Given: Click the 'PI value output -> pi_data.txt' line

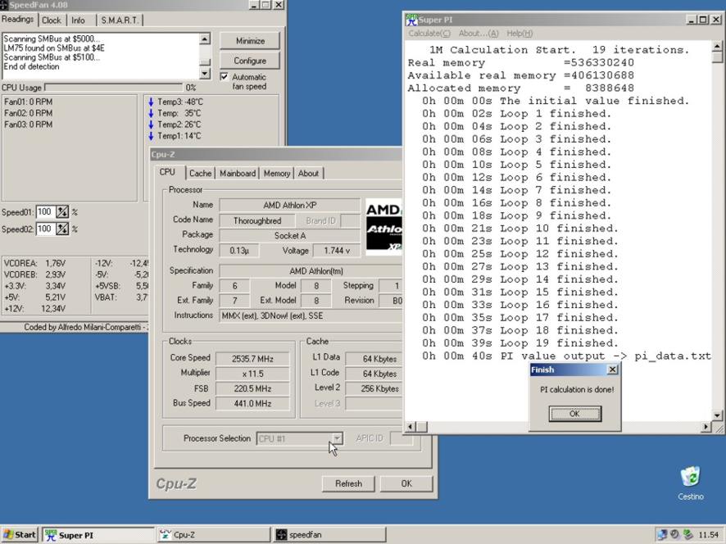Looking at the screenshot, I should [566, 356].
